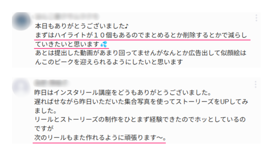Click the line あとは提出した動画があまり回ってません

pos(141,53)
